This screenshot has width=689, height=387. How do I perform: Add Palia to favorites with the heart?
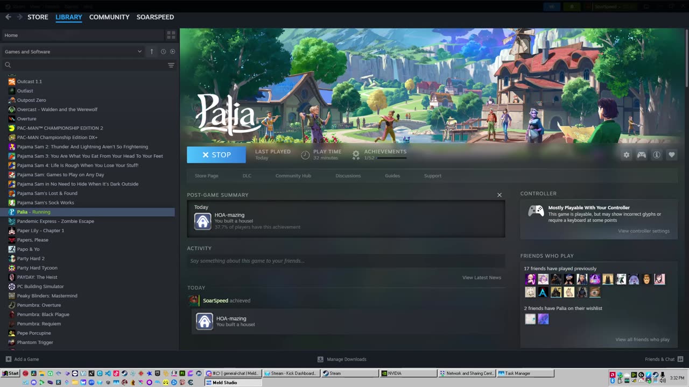pyautogui.click(x=672, y=155)
